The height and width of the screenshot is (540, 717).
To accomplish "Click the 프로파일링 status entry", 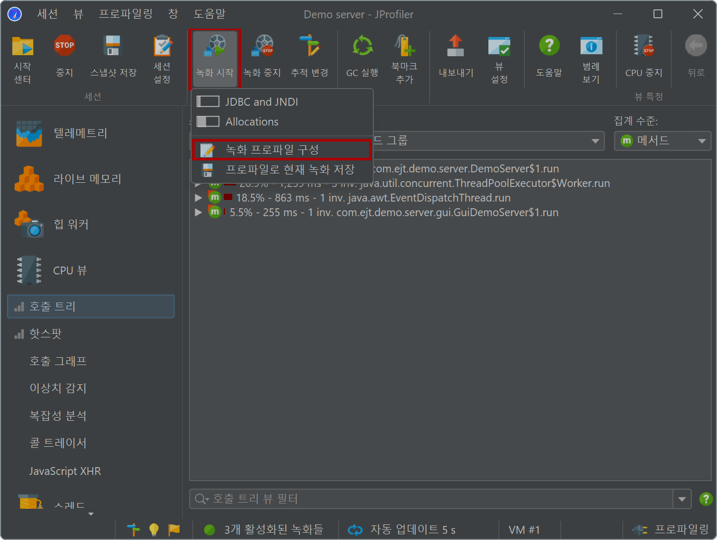I will click(x=671, y=530).
